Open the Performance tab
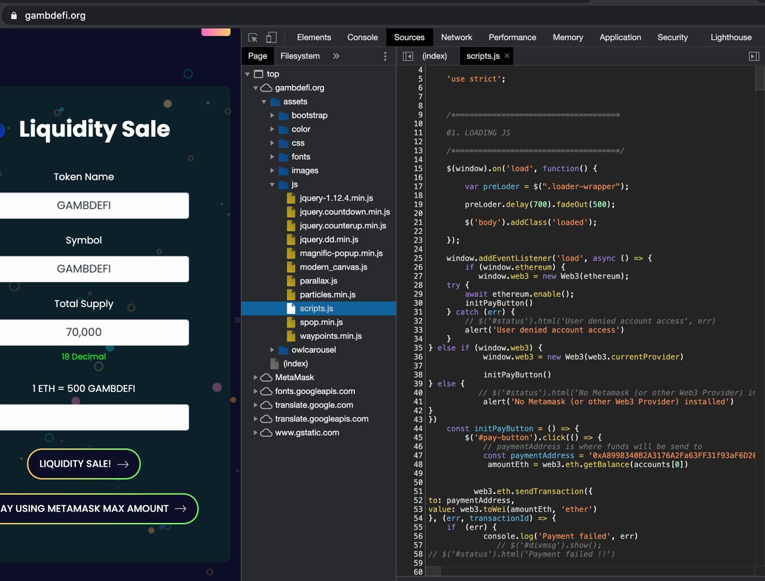 [512, 37]
